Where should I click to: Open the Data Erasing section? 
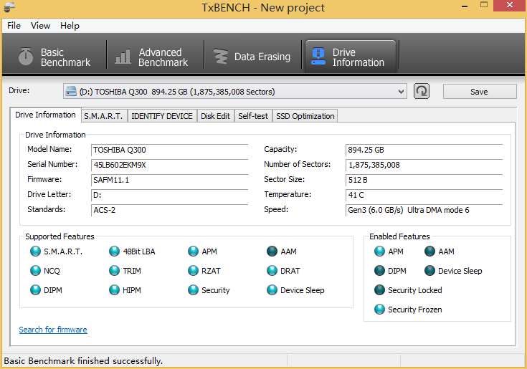(x=252, y=57)
